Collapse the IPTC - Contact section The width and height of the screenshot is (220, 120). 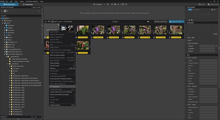point(187,58)
